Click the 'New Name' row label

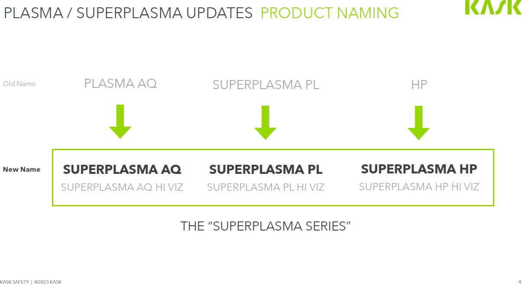point(22,170)
